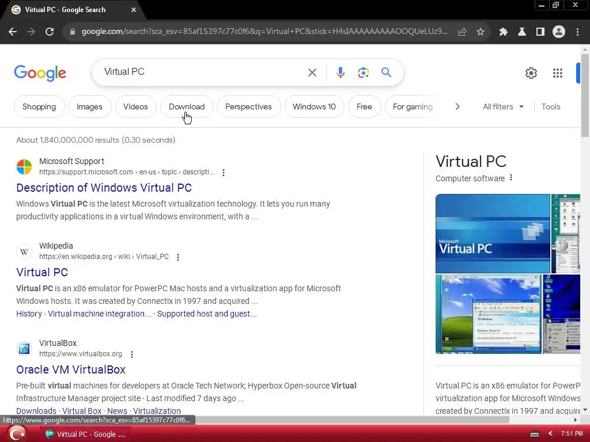Open the Chrome profile avatar
The height and width of the screenshot is (442, 590).
coord(559,32)
